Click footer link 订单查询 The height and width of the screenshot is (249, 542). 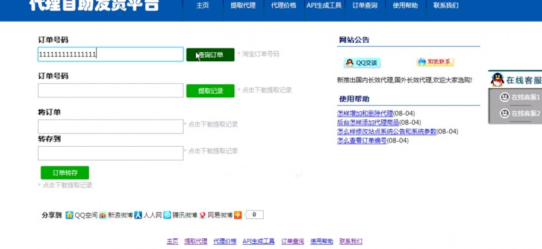293,241
